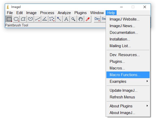This screenshot has height=123, width=157.
Task: Select the Multi-point tool
Action: pos(52,19)
